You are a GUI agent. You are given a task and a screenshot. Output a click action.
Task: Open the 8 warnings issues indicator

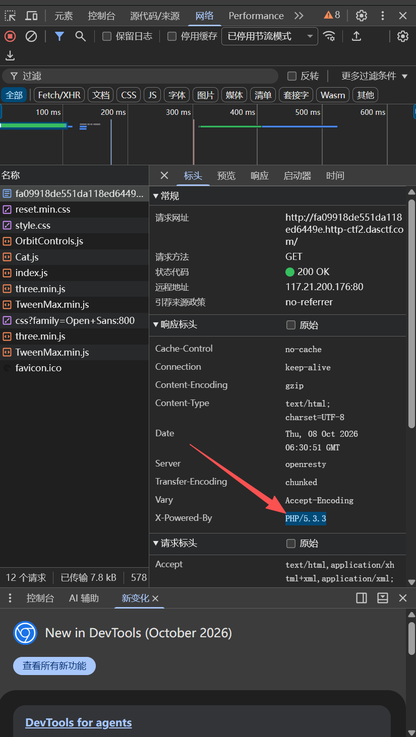(332, 15)
